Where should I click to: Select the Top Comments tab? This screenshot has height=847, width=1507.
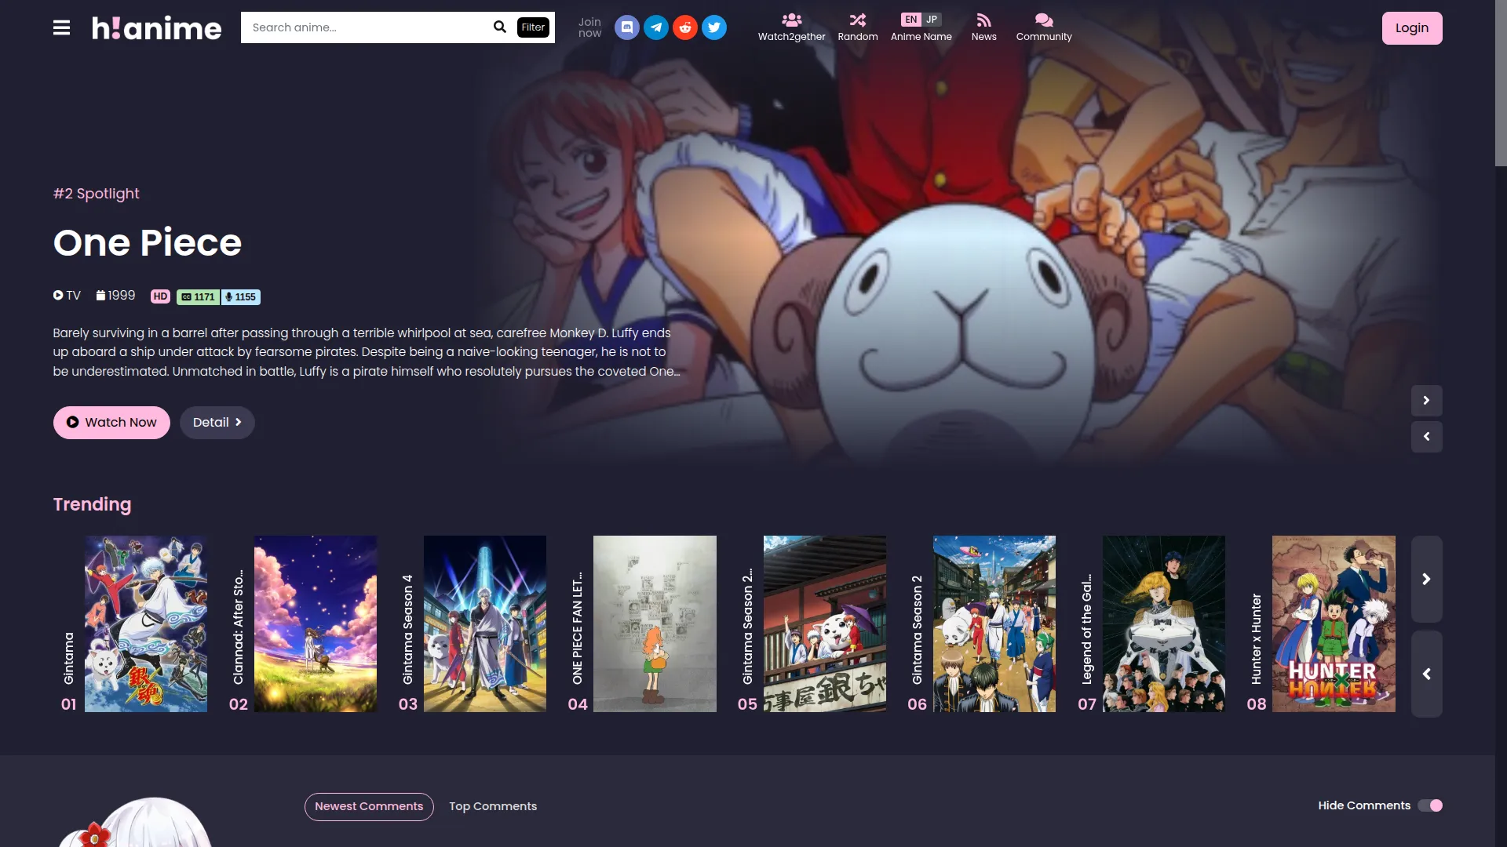[493, 807]
